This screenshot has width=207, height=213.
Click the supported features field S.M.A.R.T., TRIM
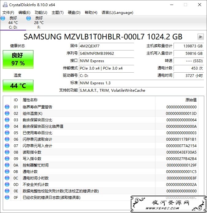141,90
